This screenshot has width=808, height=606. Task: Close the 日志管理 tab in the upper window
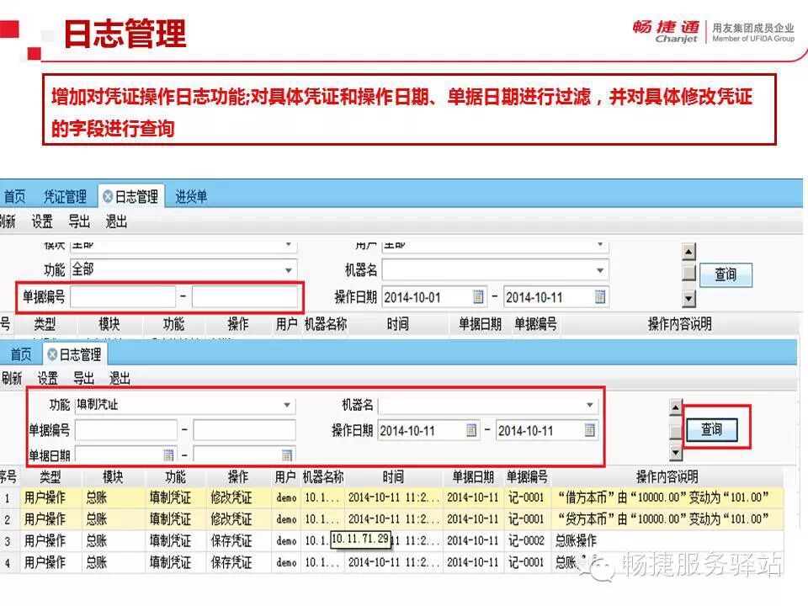[108, 196]
